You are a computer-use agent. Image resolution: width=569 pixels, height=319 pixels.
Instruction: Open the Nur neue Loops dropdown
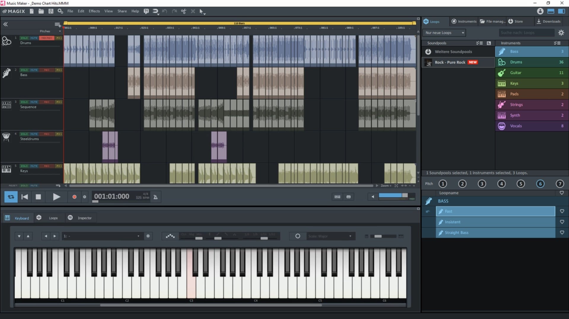click(x=444, y=33)
